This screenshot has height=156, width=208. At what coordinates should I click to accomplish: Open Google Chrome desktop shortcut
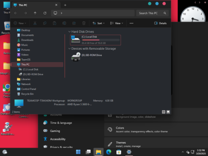[x=7, y=90]
